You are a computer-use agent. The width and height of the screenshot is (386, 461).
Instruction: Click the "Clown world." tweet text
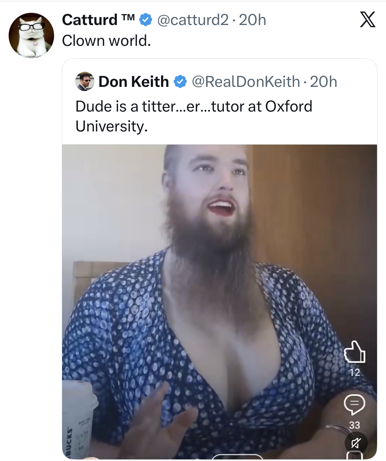[106, 41]
